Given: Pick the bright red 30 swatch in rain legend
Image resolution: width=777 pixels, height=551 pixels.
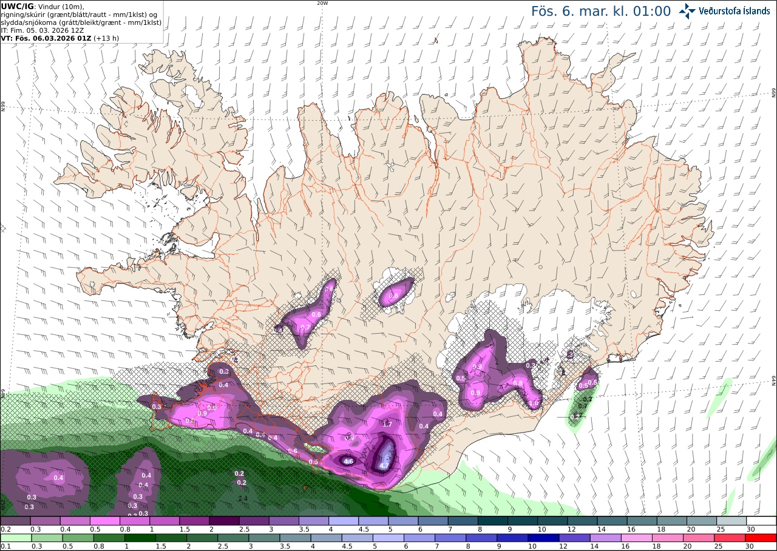Looking at the screenshot, I should tap(762, 538).
